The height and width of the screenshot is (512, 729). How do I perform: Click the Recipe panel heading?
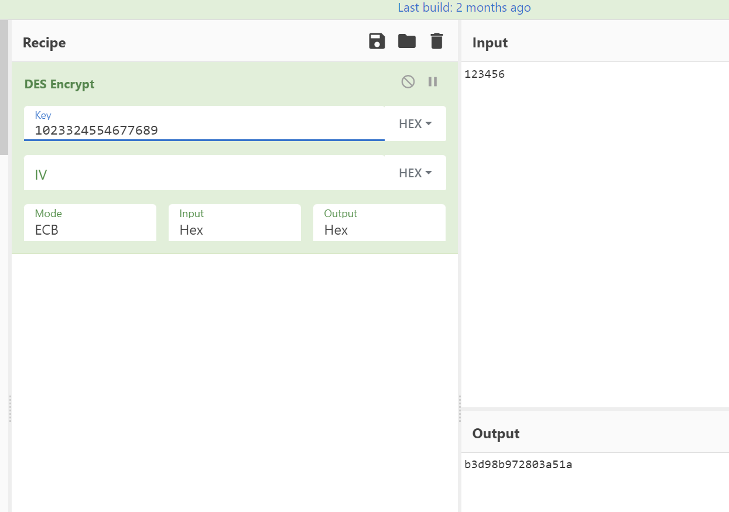(x=44, y=43)
